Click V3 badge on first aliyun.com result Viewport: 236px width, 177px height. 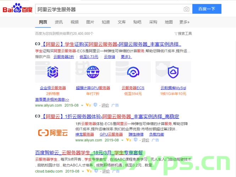pos(88,105)
